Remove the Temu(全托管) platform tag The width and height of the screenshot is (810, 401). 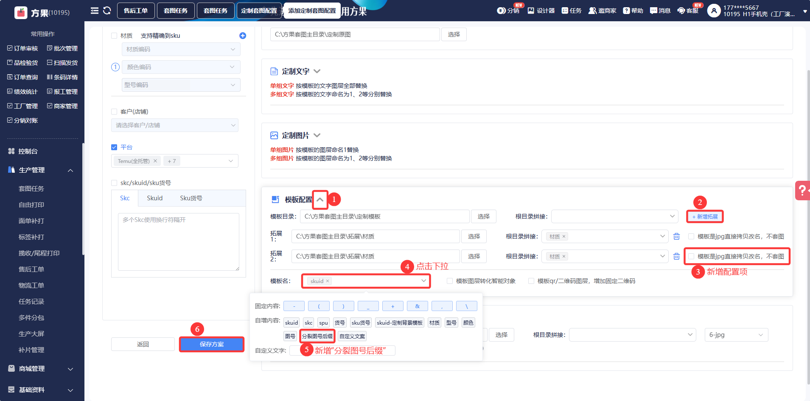pyautogui.click(x=155, y=161)
